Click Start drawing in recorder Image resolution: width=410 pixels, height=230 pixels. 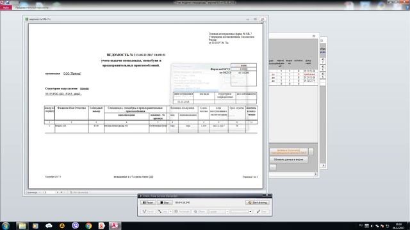click(x=258, y=203)
